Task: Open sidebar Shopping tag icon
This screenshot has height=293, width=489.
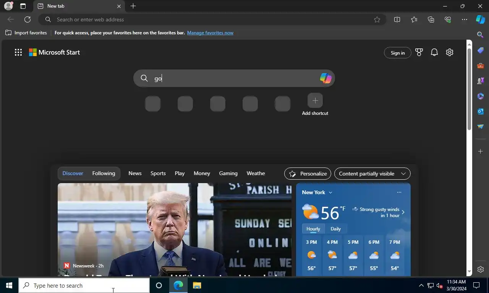Action: (x=481, y=50)
